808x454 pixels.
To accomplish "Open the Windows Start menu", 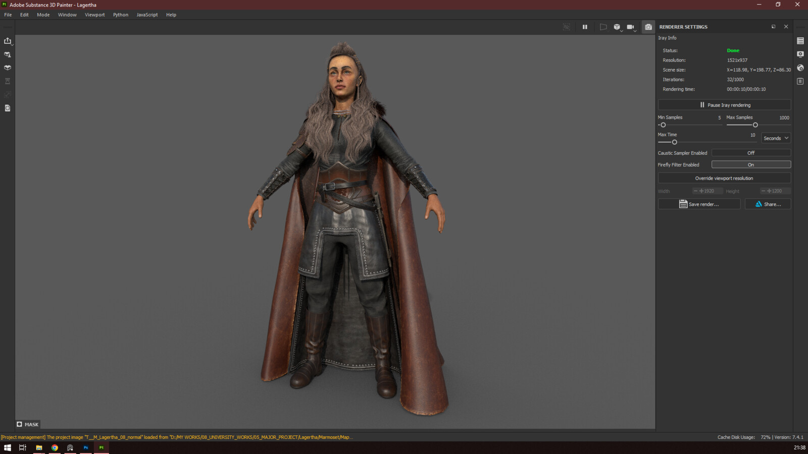I will pyautogui.click(x=8, y=447).
